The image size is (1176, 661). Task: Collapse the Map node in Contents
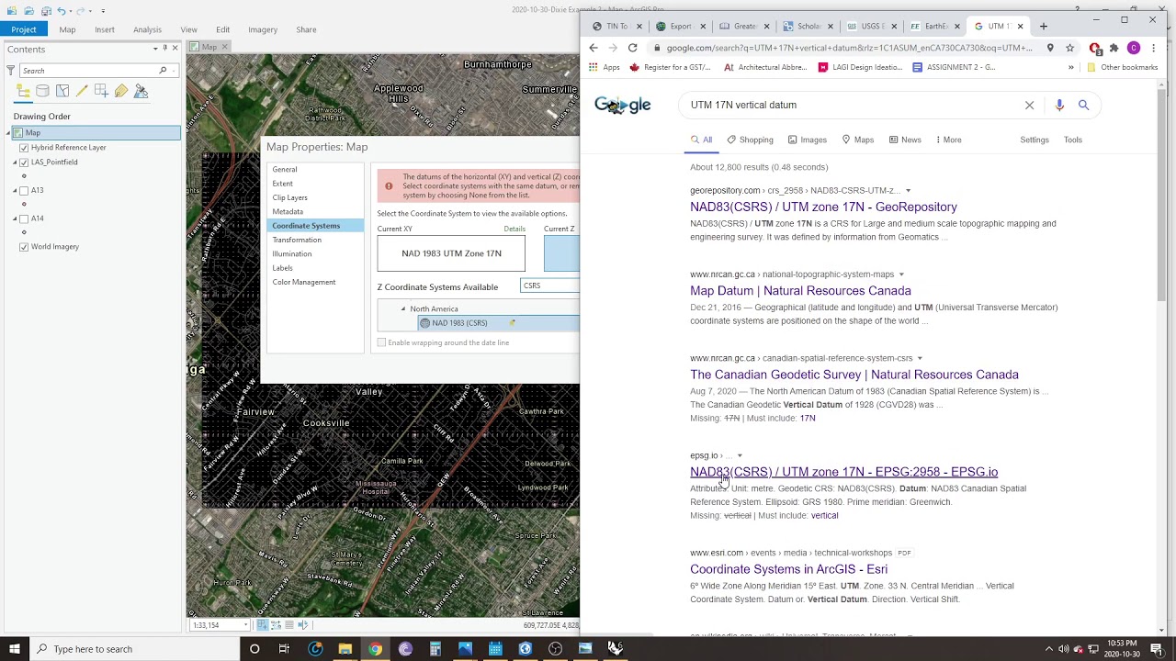coord(8,133)
